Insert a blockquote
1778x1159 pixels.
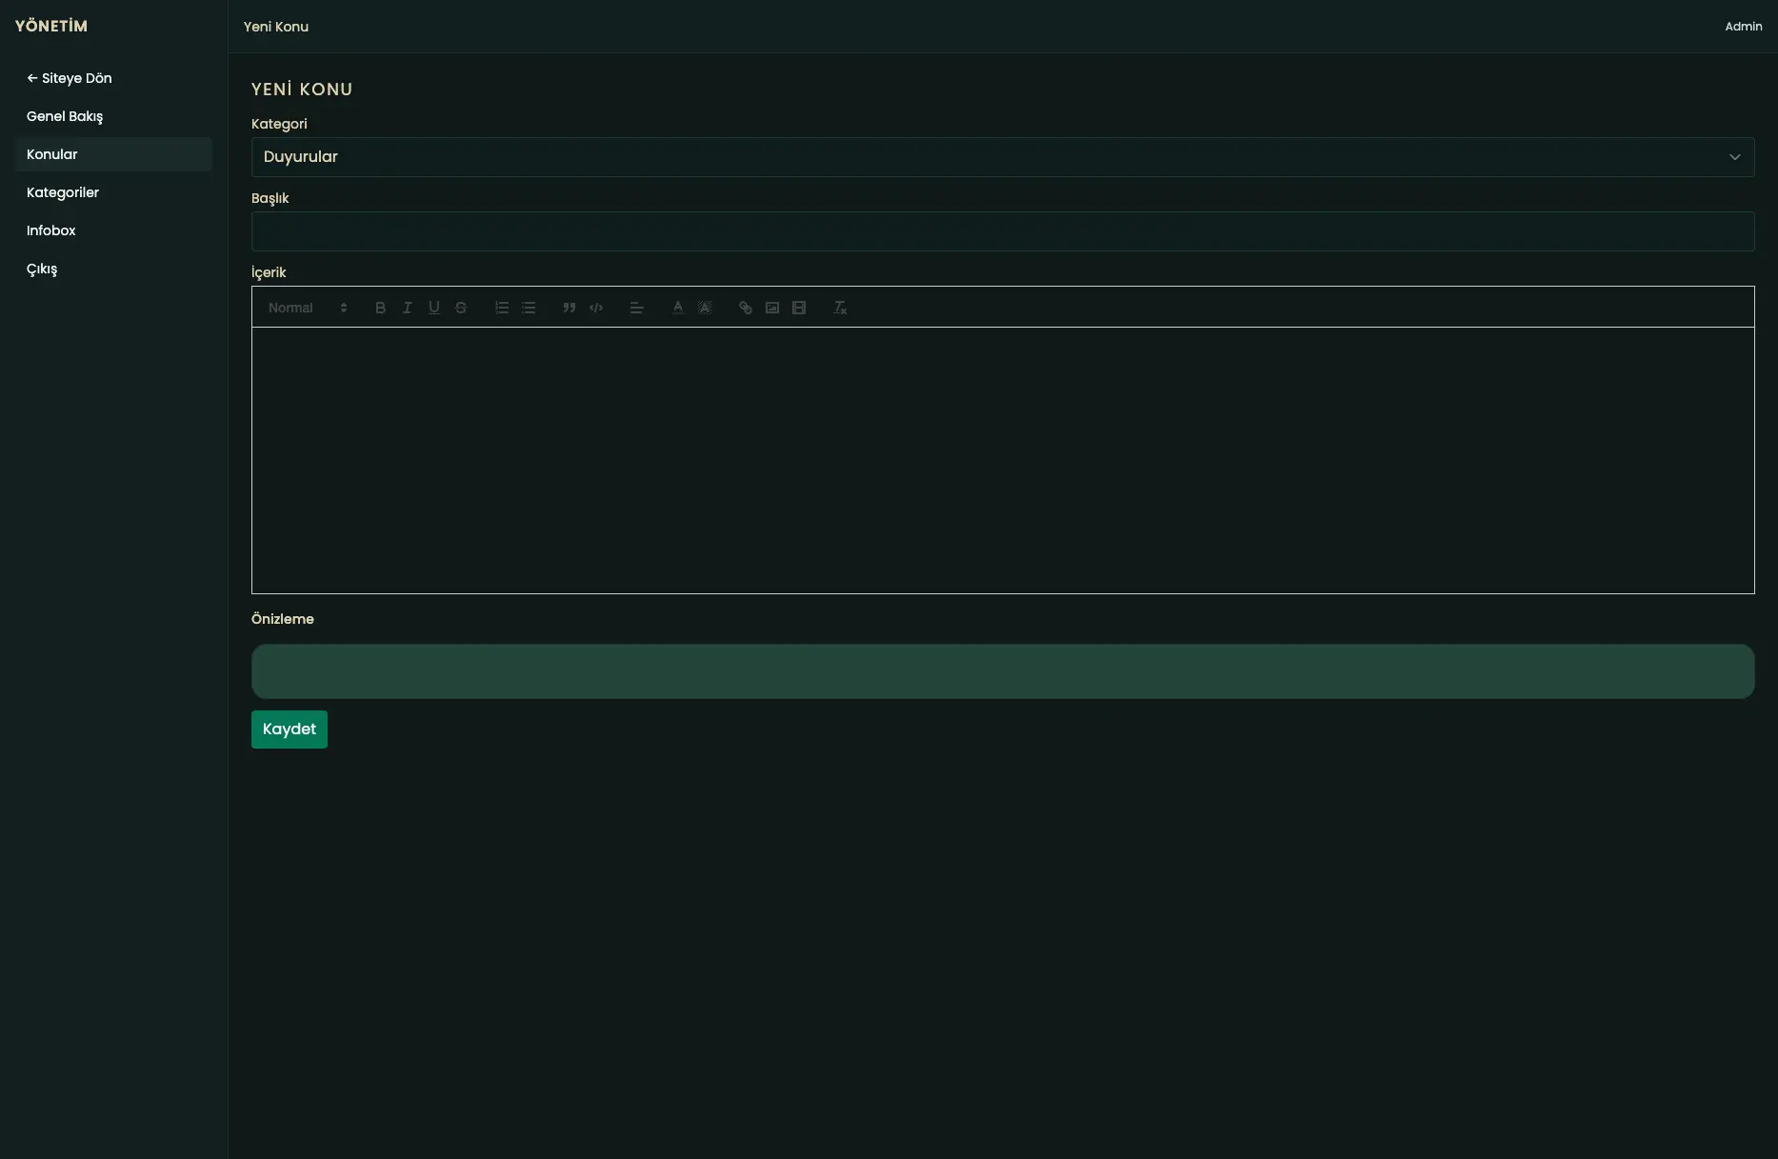coord(569,307)
